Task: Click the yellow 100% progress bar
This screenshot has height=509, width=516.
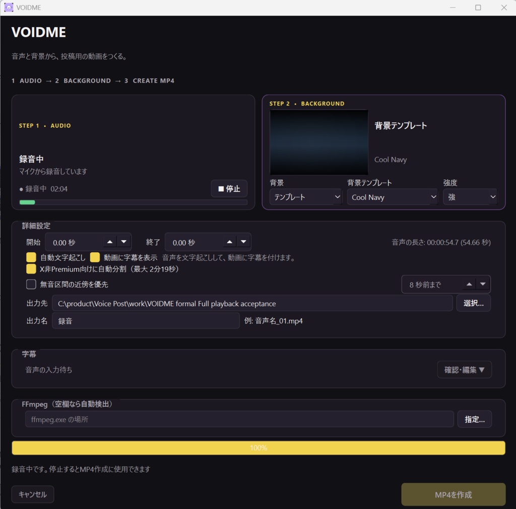Action: 259,448
